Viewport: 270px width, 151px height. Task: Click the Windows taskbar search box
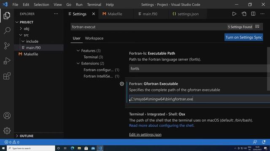[31, 148]
